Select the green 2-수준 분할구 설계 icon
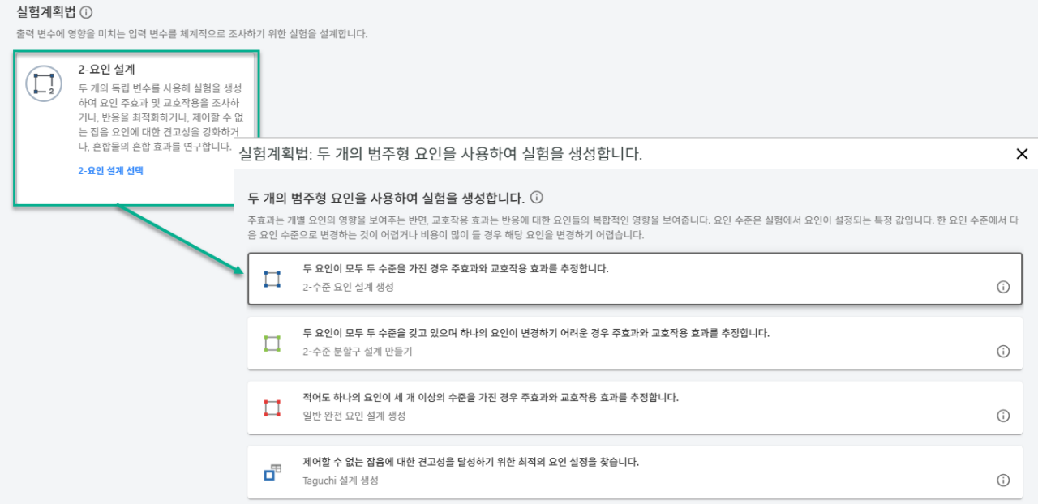This screenshot has height=504, width=1038. (x=273, y=344)
